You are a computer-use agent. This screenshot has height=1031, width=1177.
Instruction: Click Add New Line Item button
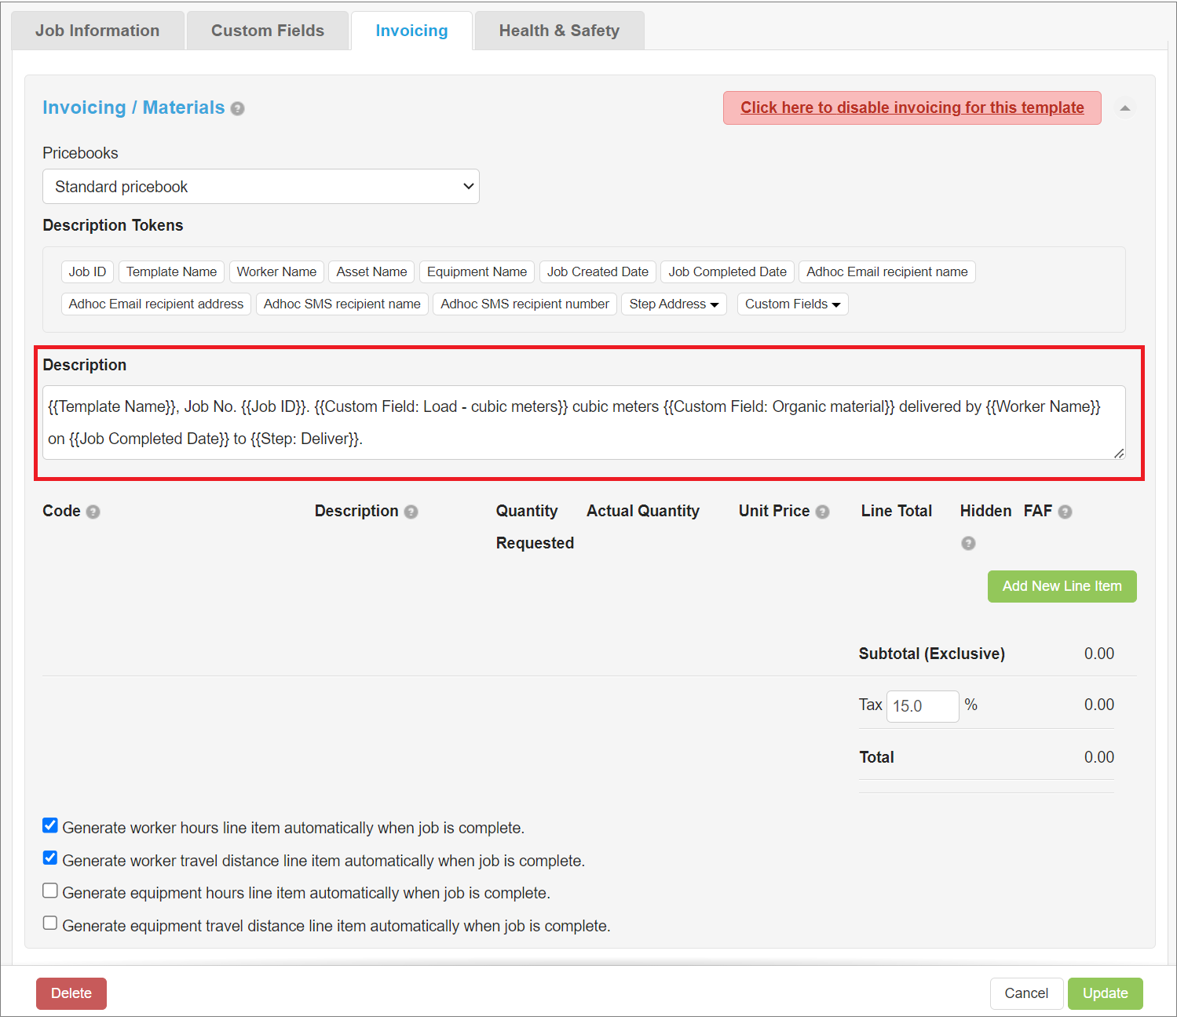coord(1062,586)
